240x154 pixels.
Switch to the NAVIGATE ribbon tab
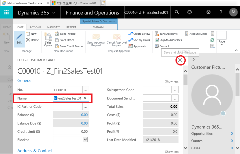pos(54,27)
